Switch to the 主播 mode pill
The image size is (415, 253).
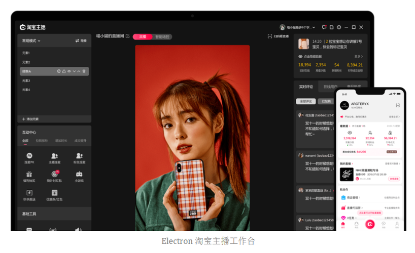(x=143, y=37)
